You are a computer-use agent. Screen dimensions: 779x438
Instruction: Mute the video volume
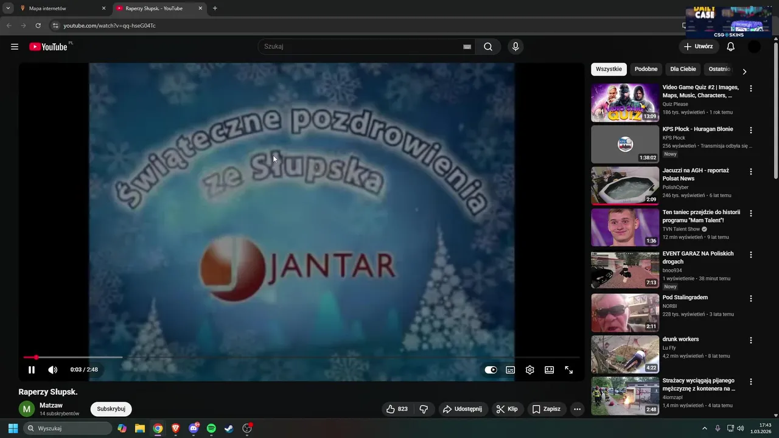(x=53, y=370)
